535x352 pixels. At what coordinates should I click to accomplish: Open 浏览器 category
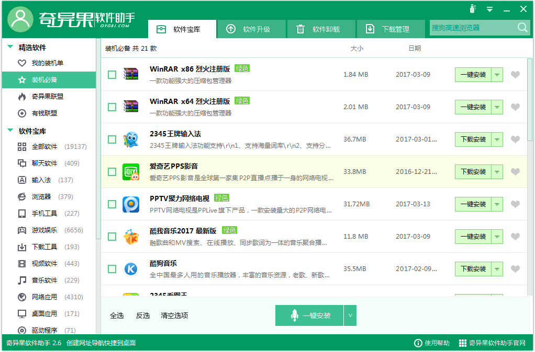[x=49, y=196]
